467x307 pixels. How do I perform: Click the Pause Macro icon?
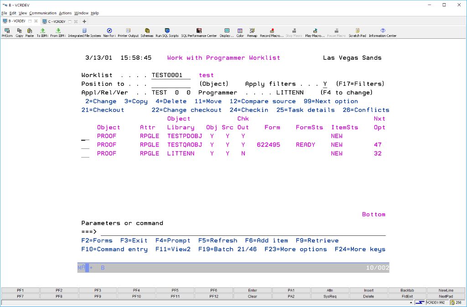pos(336,32)
